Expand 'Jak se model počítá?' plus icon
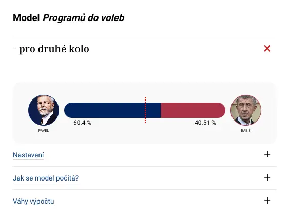 coord(267,177)
